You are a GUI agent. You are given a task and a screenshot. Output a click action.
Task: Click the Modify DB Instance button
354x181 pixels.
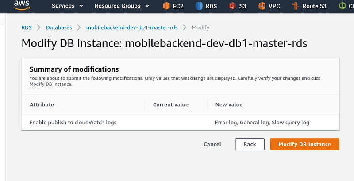pyautogui.click(x=304, y=144)
